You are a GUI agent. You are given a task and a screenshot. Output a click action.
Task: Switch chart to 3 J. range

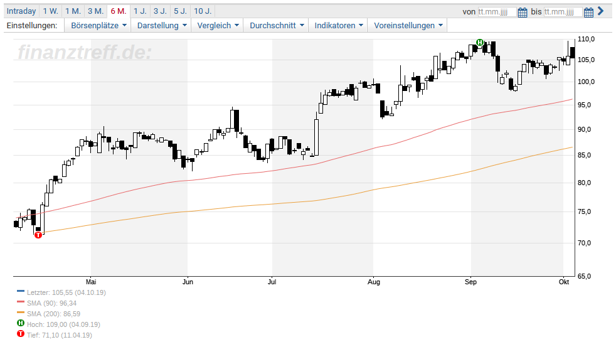point(161,11)
